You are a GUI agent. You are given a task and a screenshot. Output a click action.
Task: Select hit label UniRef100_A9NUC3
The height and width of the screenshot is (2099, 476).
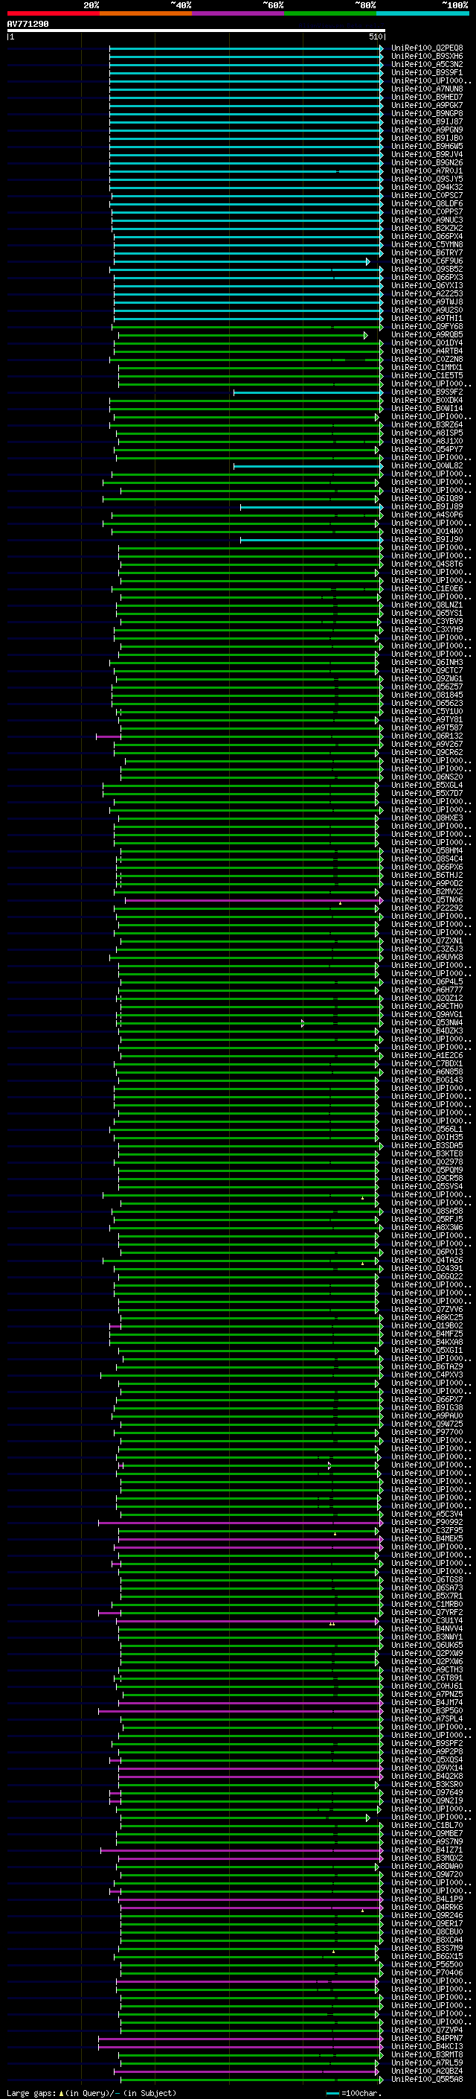pos(427,220)
